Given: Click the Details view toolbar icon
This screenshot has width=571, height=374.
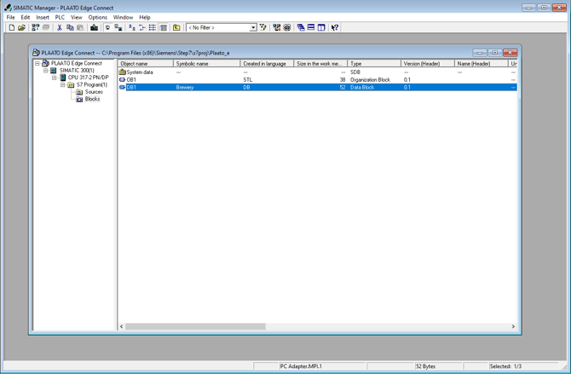Looking at the screenshot, I should [x=164, y=28].
